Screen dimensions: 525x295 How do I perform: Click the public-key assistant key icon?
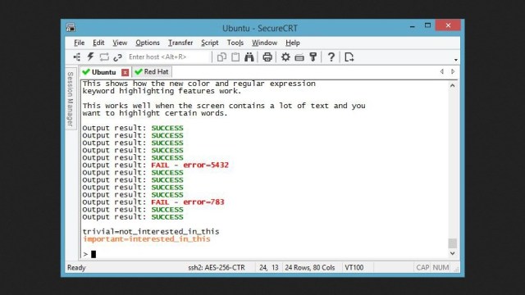pos(313,57)
